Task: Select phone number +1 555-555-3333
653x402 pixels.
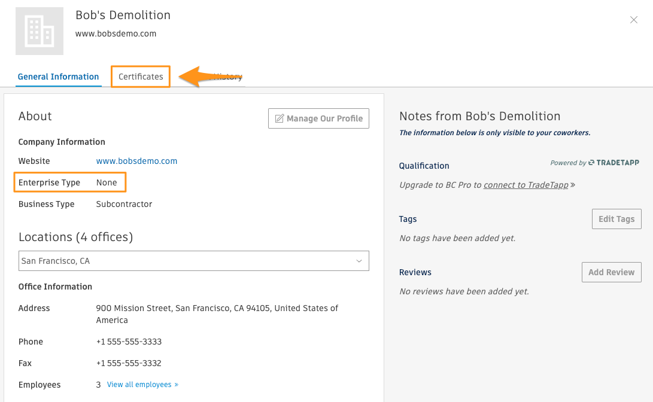Action: tap(129, 342)
